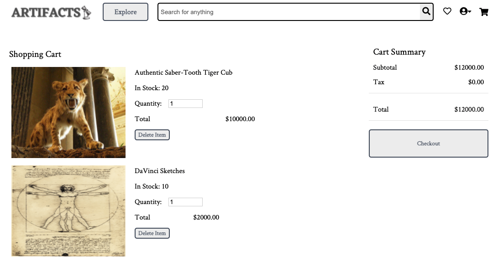This screenshot has height=261, width=498.
Task: Open the Saber-Tooth Tiger Cub image
Action: click(x=68, y=113)
